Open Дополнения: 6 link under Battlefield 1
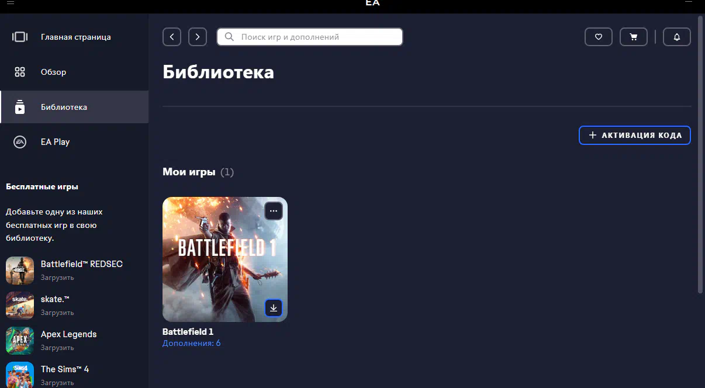 tap(191, 343)
